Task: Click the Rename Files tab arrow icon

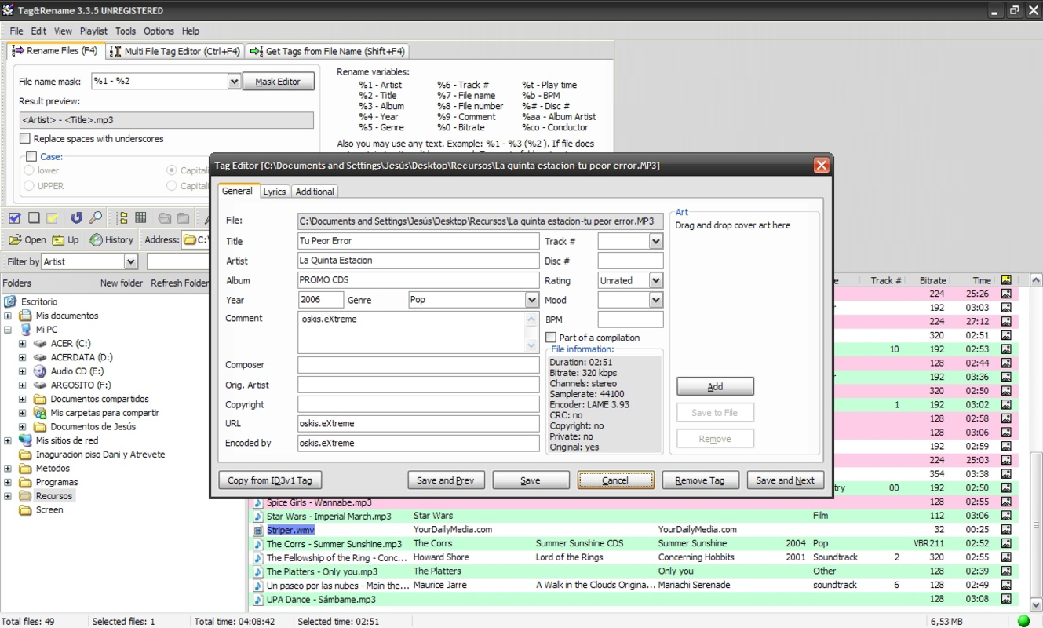Action: (18, 50)
